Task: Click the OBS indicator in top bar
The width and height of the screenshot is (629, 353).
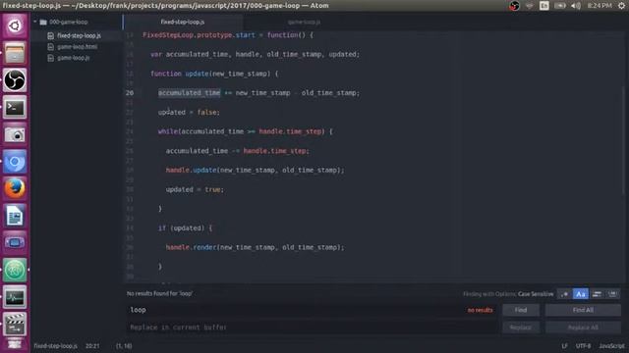Action: pyautogui.click(x=514, y=6)
